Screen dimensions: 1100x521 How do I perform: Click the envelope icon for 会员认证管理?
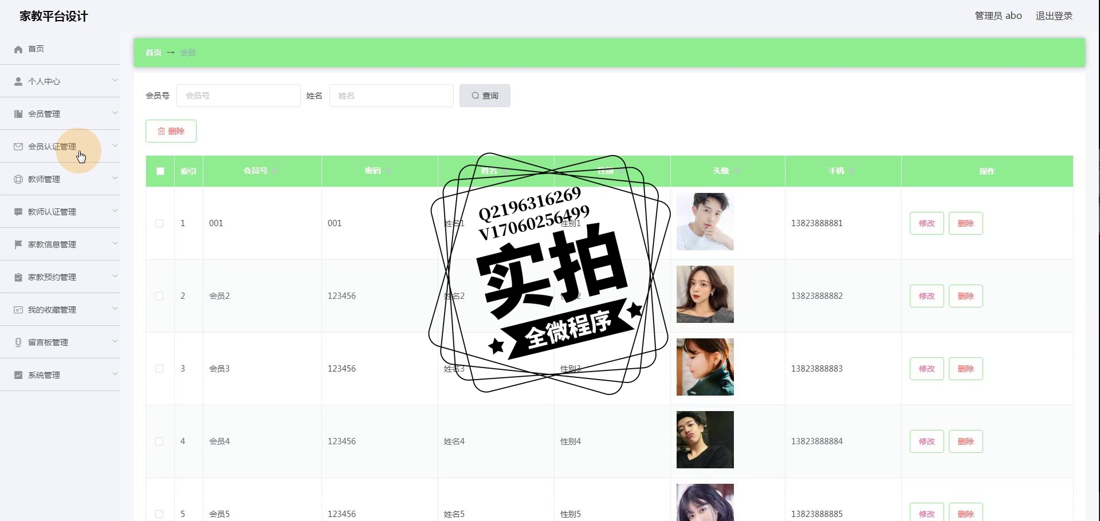pos(18,147)
